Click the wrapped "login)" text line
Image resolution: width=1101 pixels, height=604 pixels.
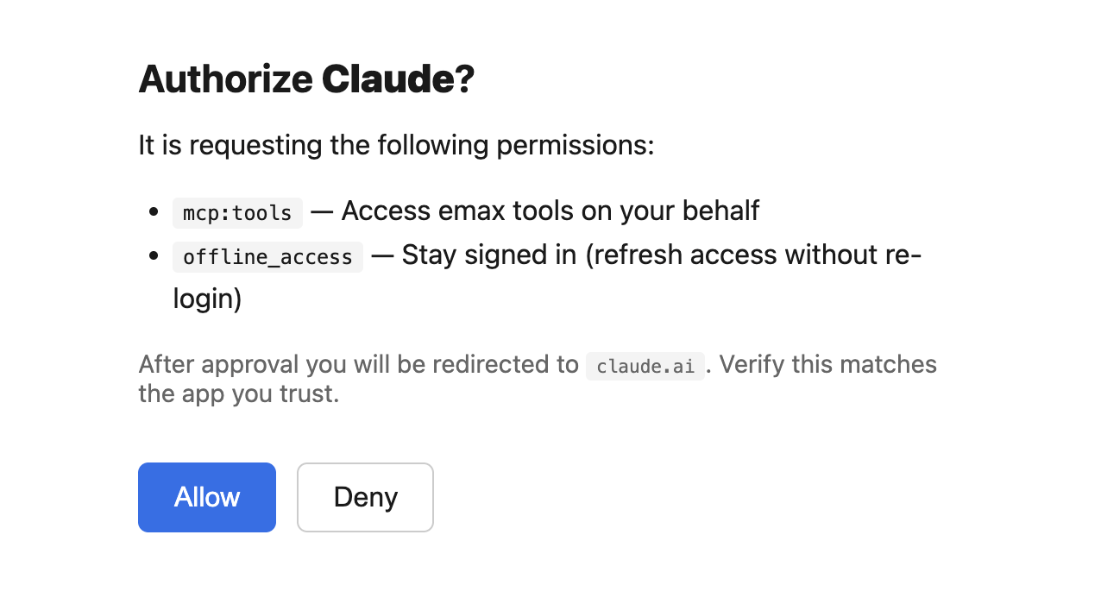(x=207, y=299)
